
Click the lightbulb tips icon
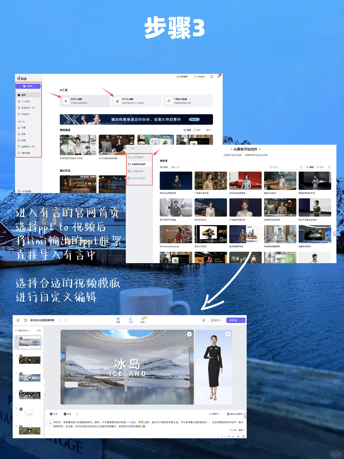(x=204, y=320)
